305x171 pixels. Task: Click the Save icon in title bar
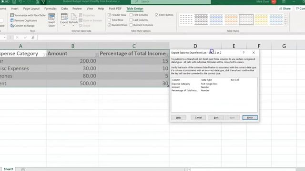click(14, 2)
